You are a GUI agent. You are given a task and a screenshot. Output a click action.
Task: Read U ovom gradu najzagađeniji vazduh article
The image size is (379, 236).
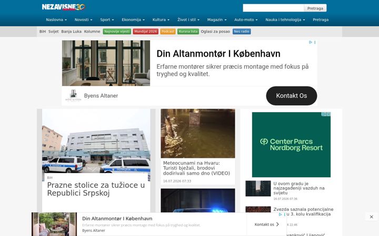click(299, 188)
